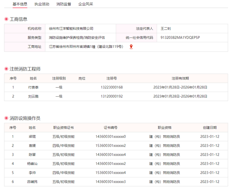Click the 统一社会信用代码 label
Viewport: 230px width, 190px height.
[139, 38]
